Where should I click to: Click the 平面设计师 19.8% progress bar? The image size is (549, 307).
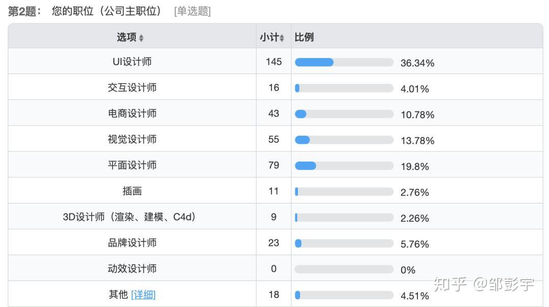(x=344, y=166)
